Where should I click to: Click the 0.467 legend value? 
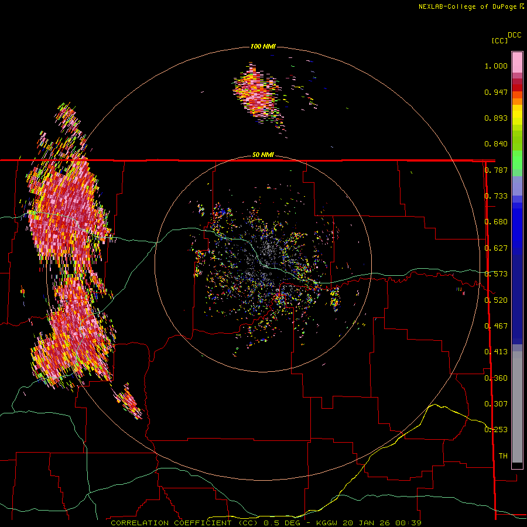[496, 326]
